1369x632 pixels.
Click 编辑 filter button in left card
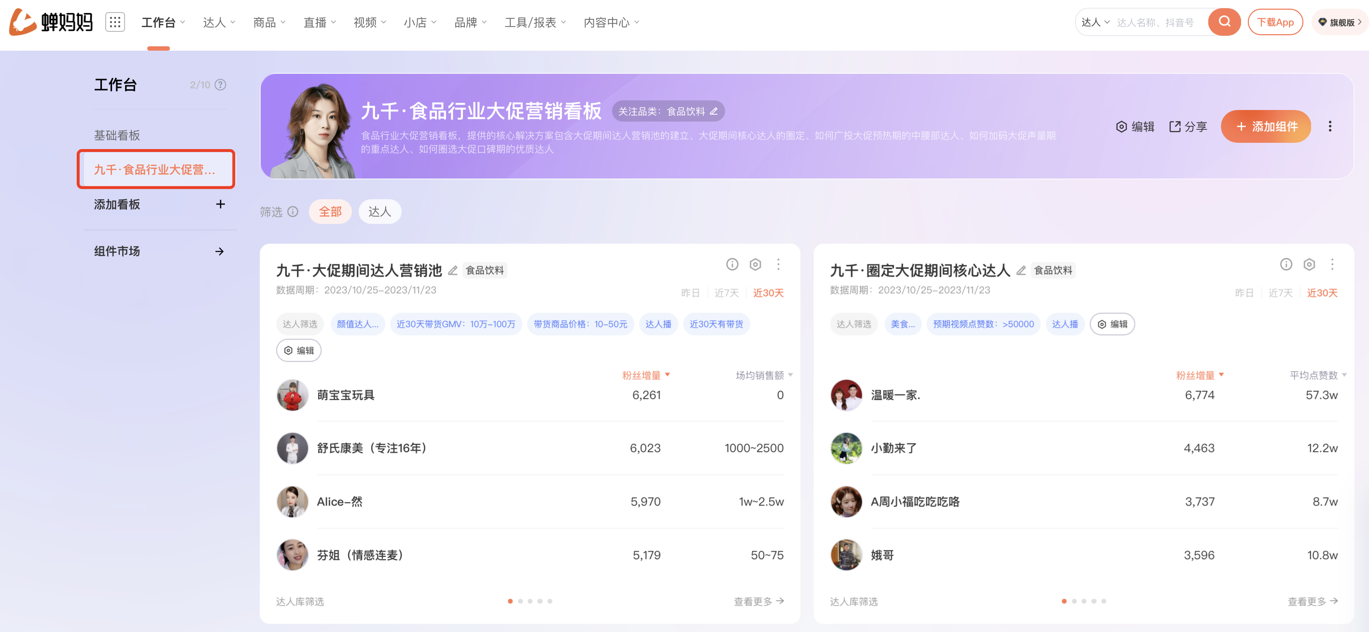pos(299,351)
